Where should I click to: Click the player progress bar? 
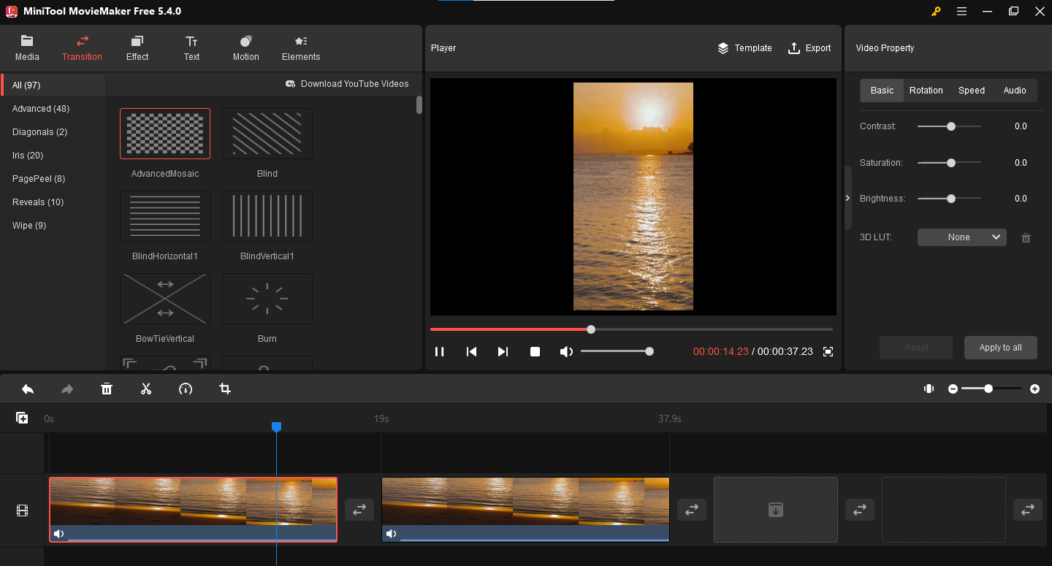point(631,329)
